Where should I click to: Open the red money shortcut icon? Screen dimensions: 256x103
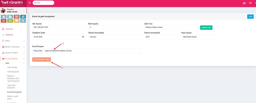click(16, 17)
